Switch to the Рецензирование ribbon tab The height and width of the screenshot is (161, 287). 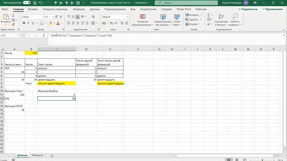coord(115,9)
